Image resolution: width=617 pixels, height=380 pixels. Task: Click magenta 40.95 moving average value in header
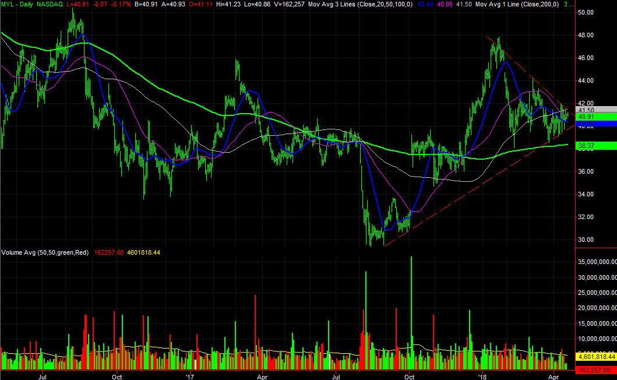click(x=445, y=4)
